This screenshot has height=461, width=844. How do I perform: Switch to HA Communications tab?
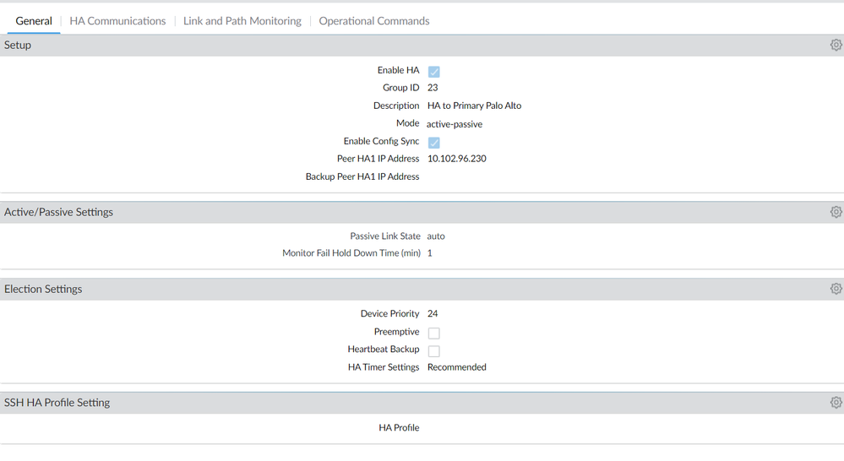click(x=117, y=21)
